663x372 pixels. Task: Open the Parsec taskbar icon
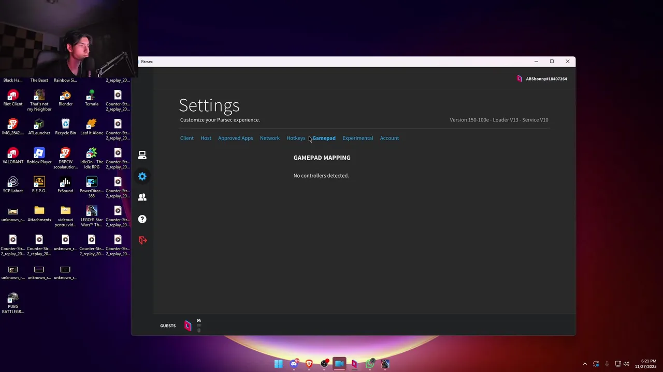(x=354, y=364)
